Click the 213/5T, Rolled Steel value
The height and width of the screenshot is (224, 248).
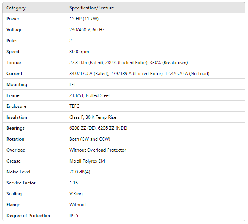coord(89,95)
